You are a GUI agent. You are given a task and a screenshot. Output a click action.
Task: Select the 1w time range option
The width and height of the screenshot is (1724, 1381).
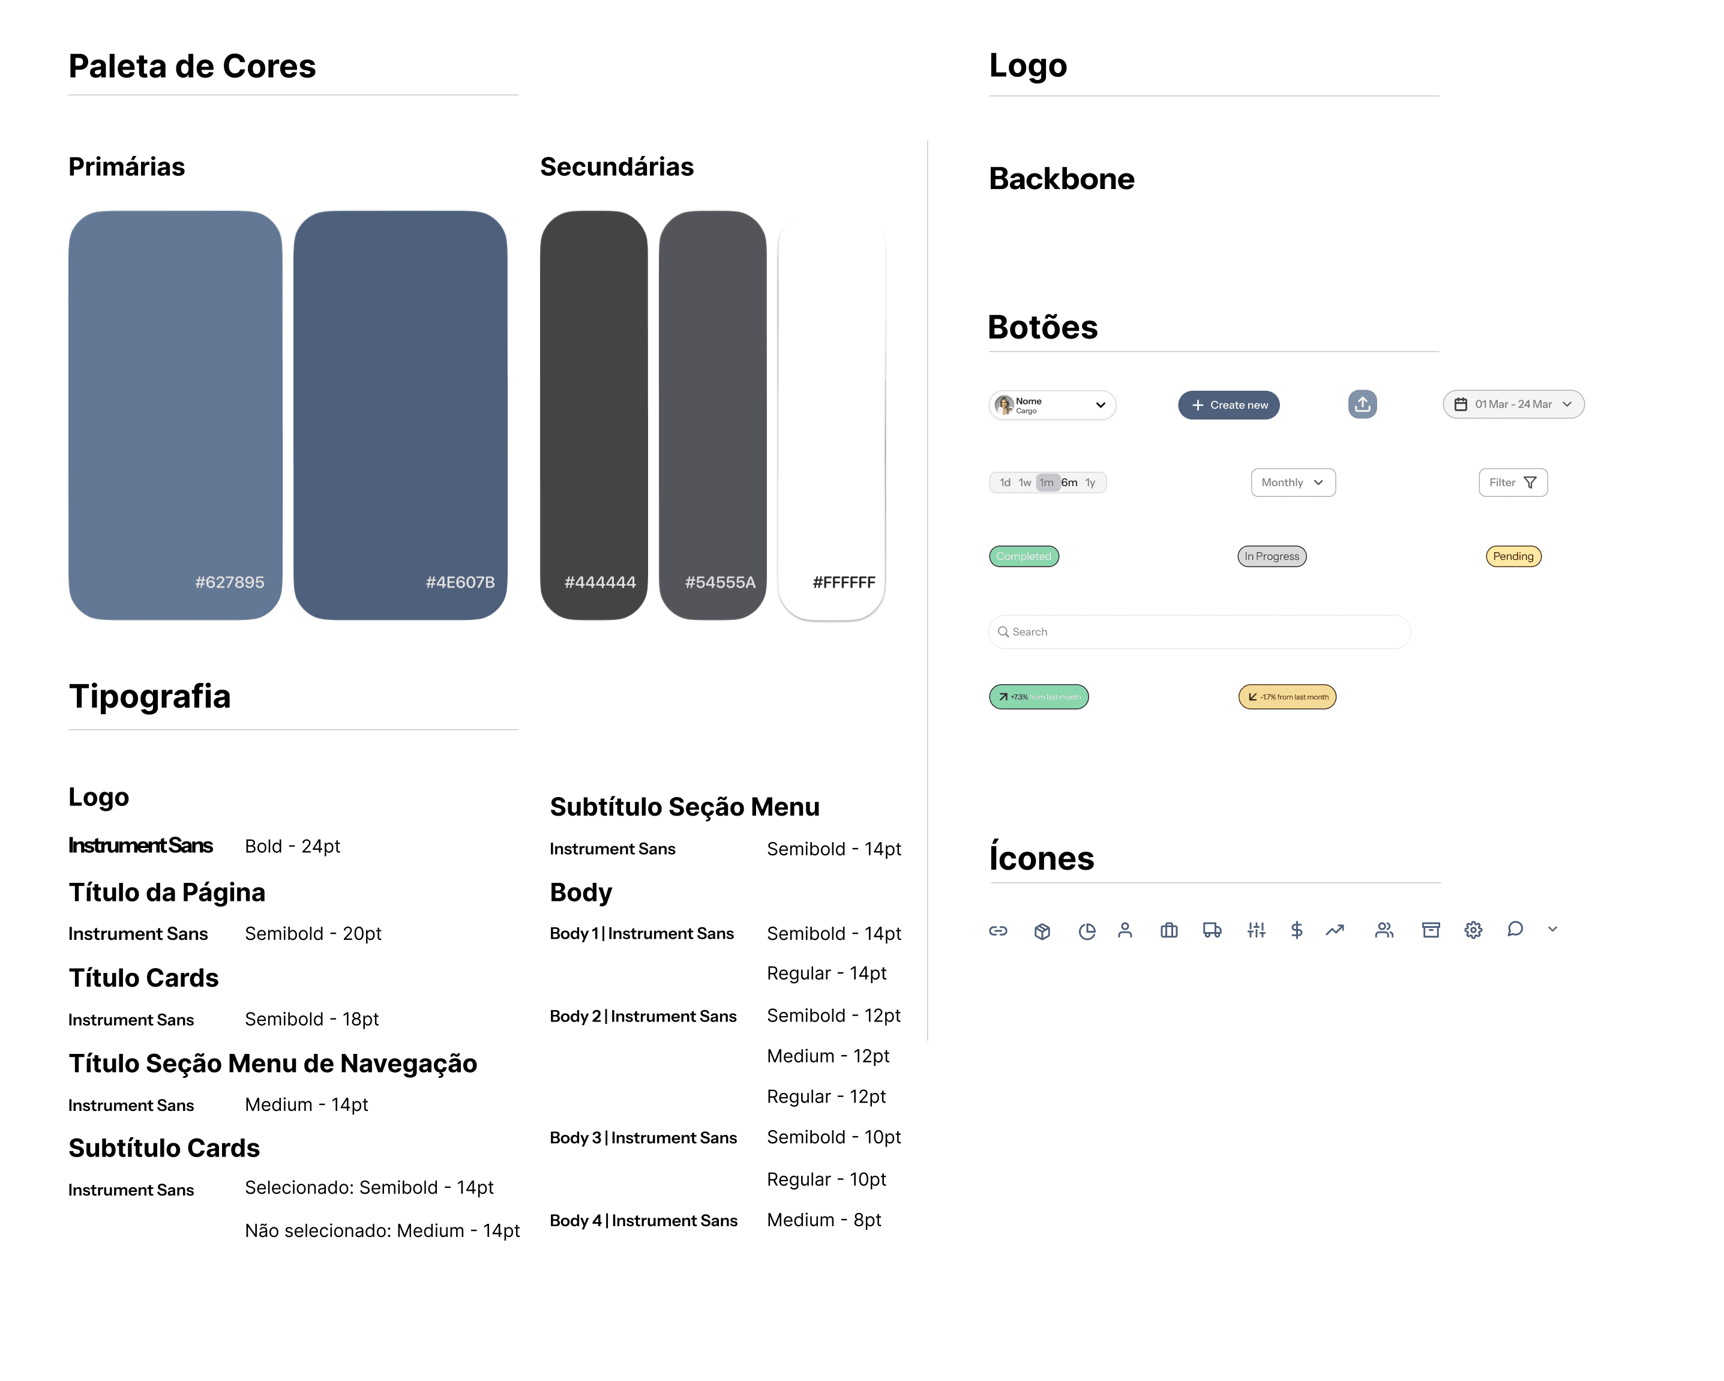click(1024, 482)
